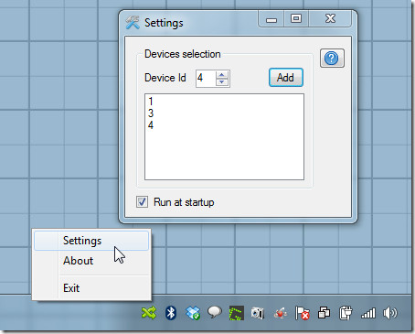The height and width of the screenshot is (334, 415).
Task: Select device 1 in the list
Action: 224,101
